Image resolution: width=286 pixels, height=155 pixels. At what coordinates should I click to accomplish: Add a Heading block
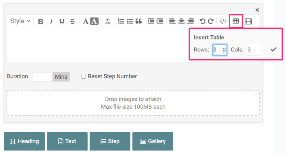24,141
